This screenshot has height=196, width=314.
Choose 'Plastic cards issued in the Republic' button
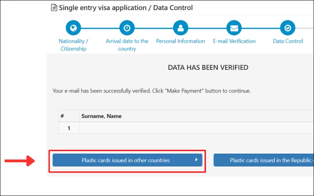tap(263, 160)
